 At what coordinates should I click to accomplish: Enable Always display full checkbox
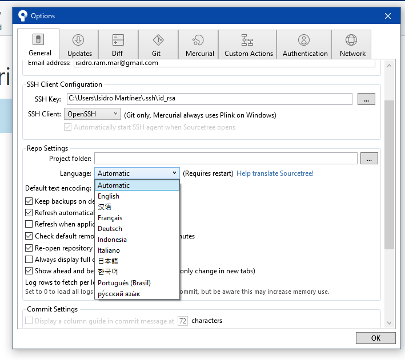click(x=29, y=259)
